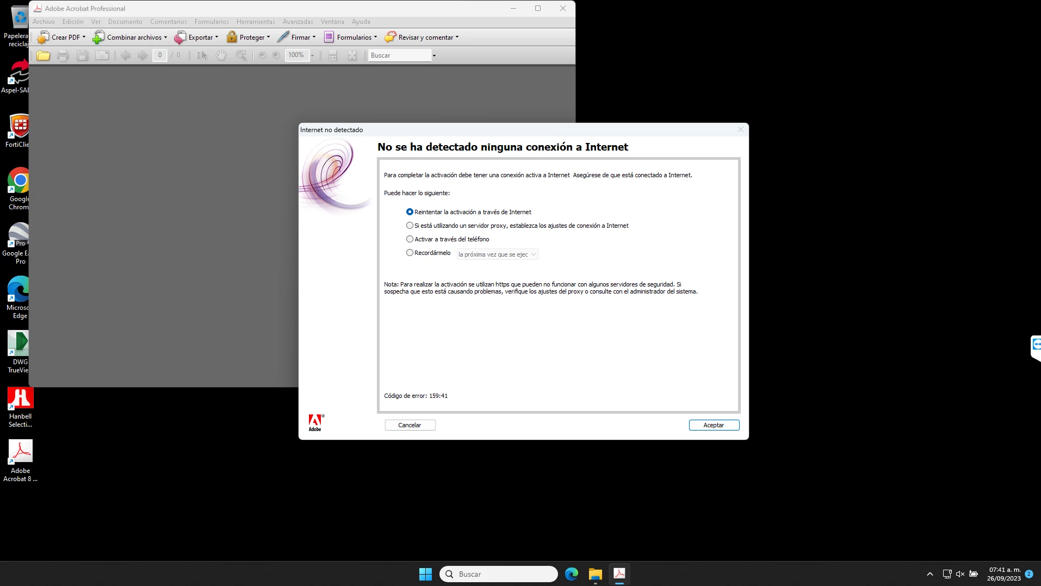Click the Buscar field in Acrobat toolbar
1041x586 pixels.
[x=400, y=55]
